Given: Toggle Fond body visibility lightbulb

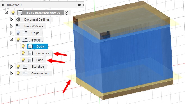Looking at the screenshot, I should tap(23, 60).
